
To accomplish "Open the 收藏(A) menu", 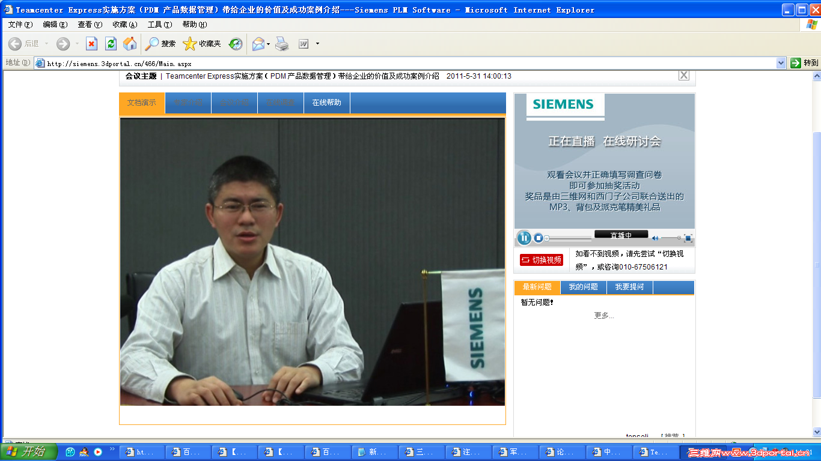I will tap(125, 25).
